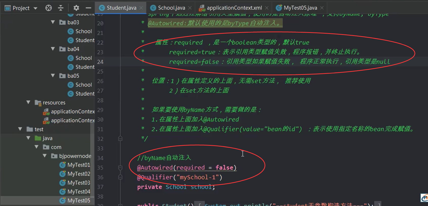Collapse the com package
428x206 pixels.
click(x=36, y=147)
